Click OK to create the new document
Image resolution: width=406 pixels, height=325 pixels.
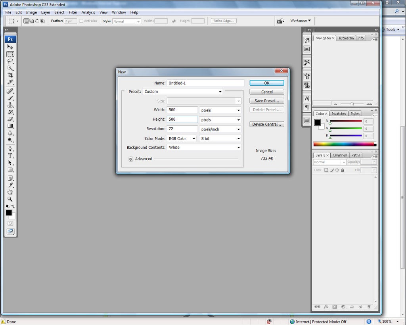pyautogui.click(x=266, y=83)
